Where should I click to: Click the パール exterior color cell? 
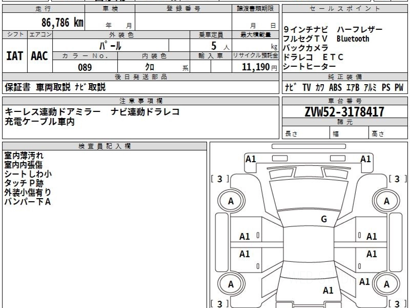(x=110, y=45)
